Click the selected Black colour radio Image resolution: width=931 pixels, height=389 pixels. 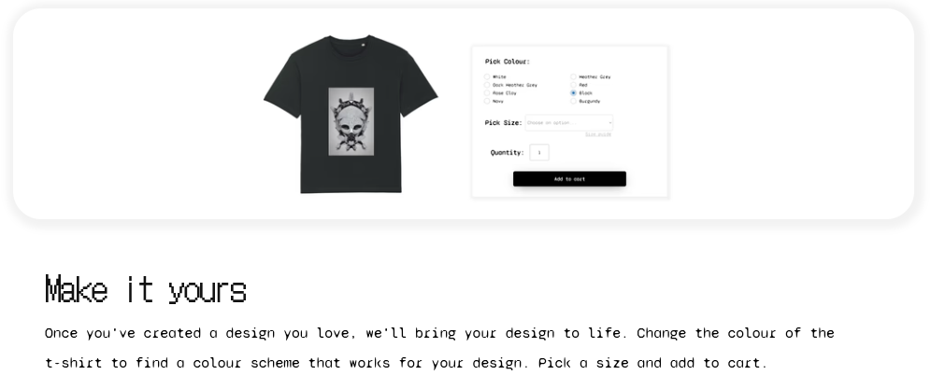coord(574,93)
